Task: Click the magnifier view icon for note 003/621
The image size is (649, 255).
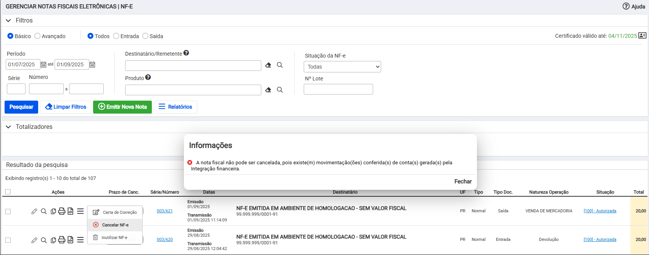Action: [x=44, y=211]
